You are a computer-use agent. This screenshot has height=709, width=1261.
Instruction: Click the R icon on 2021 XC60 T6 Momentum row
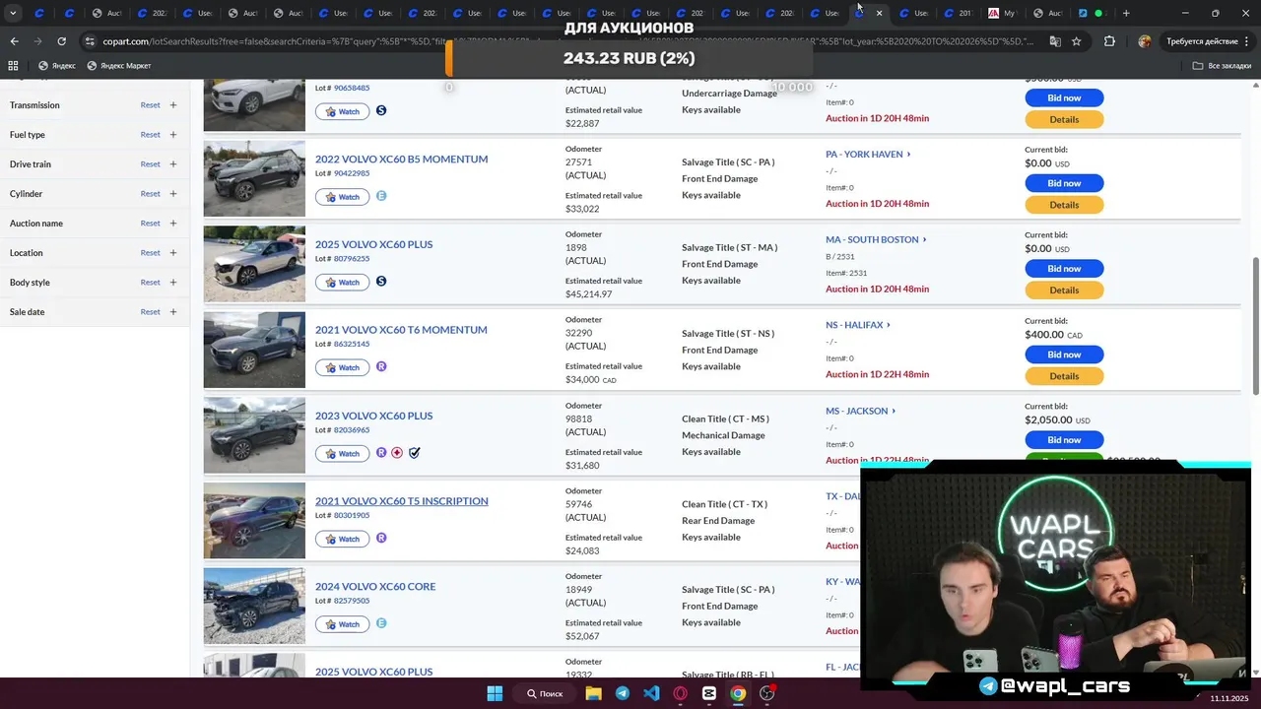381,366
